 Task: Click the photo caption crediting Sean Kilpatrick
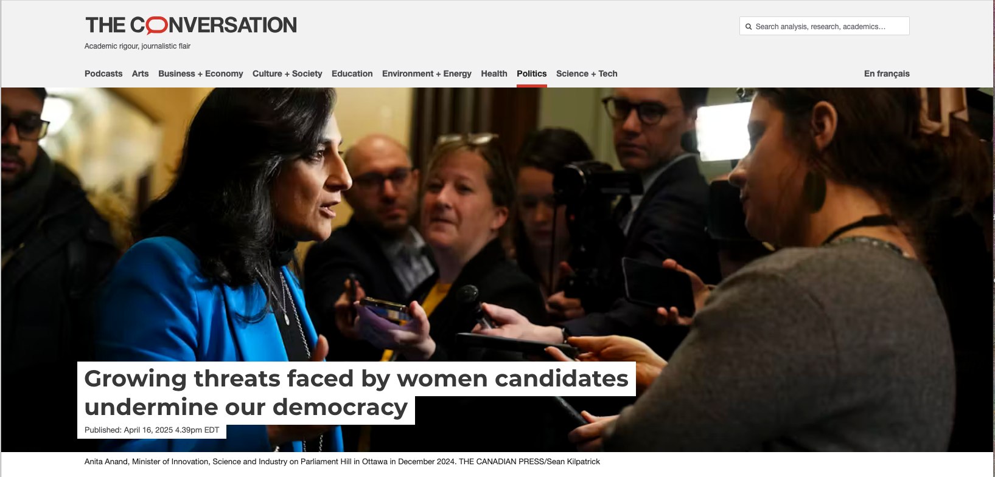pyautogui.click(x=342, y=462)
